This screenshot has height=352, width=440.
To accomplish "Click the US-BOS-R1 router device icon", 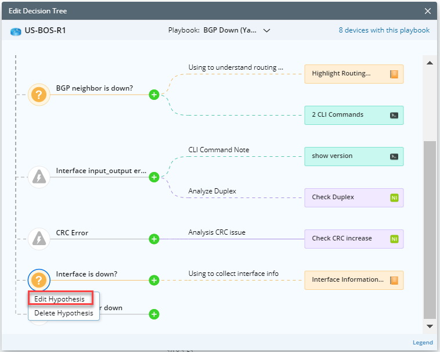I will 16,31.
